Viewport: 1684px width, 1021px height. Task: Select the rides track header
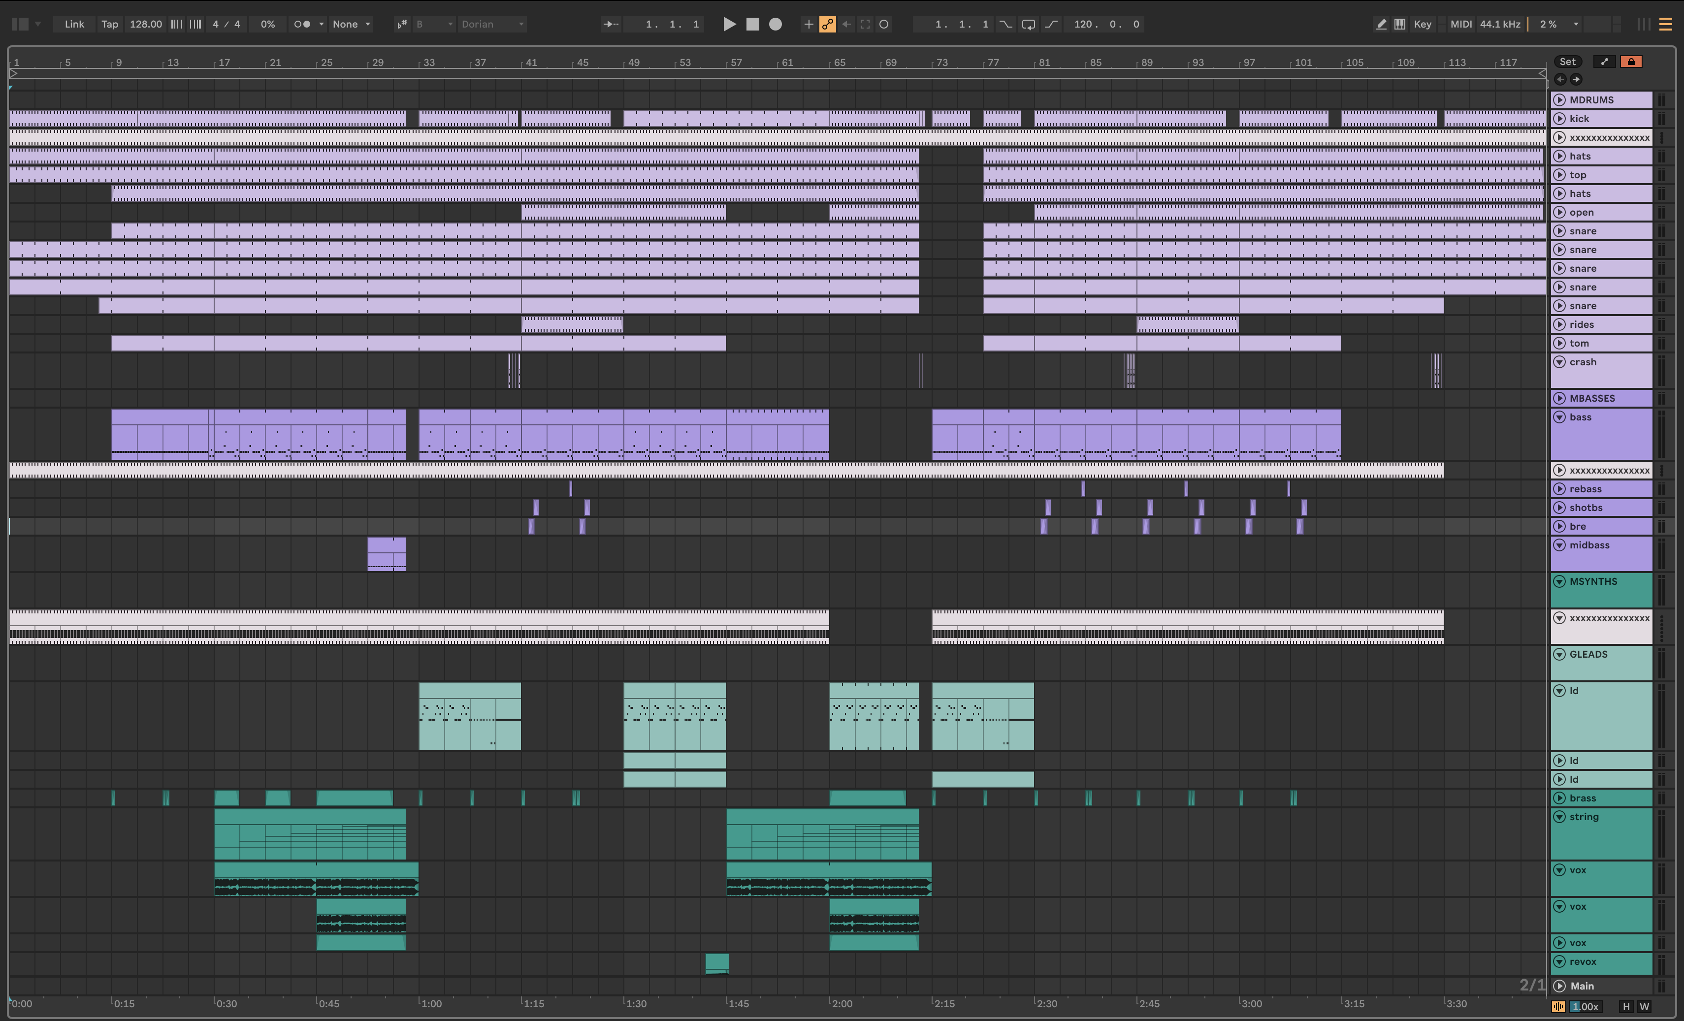point(1601,324)
